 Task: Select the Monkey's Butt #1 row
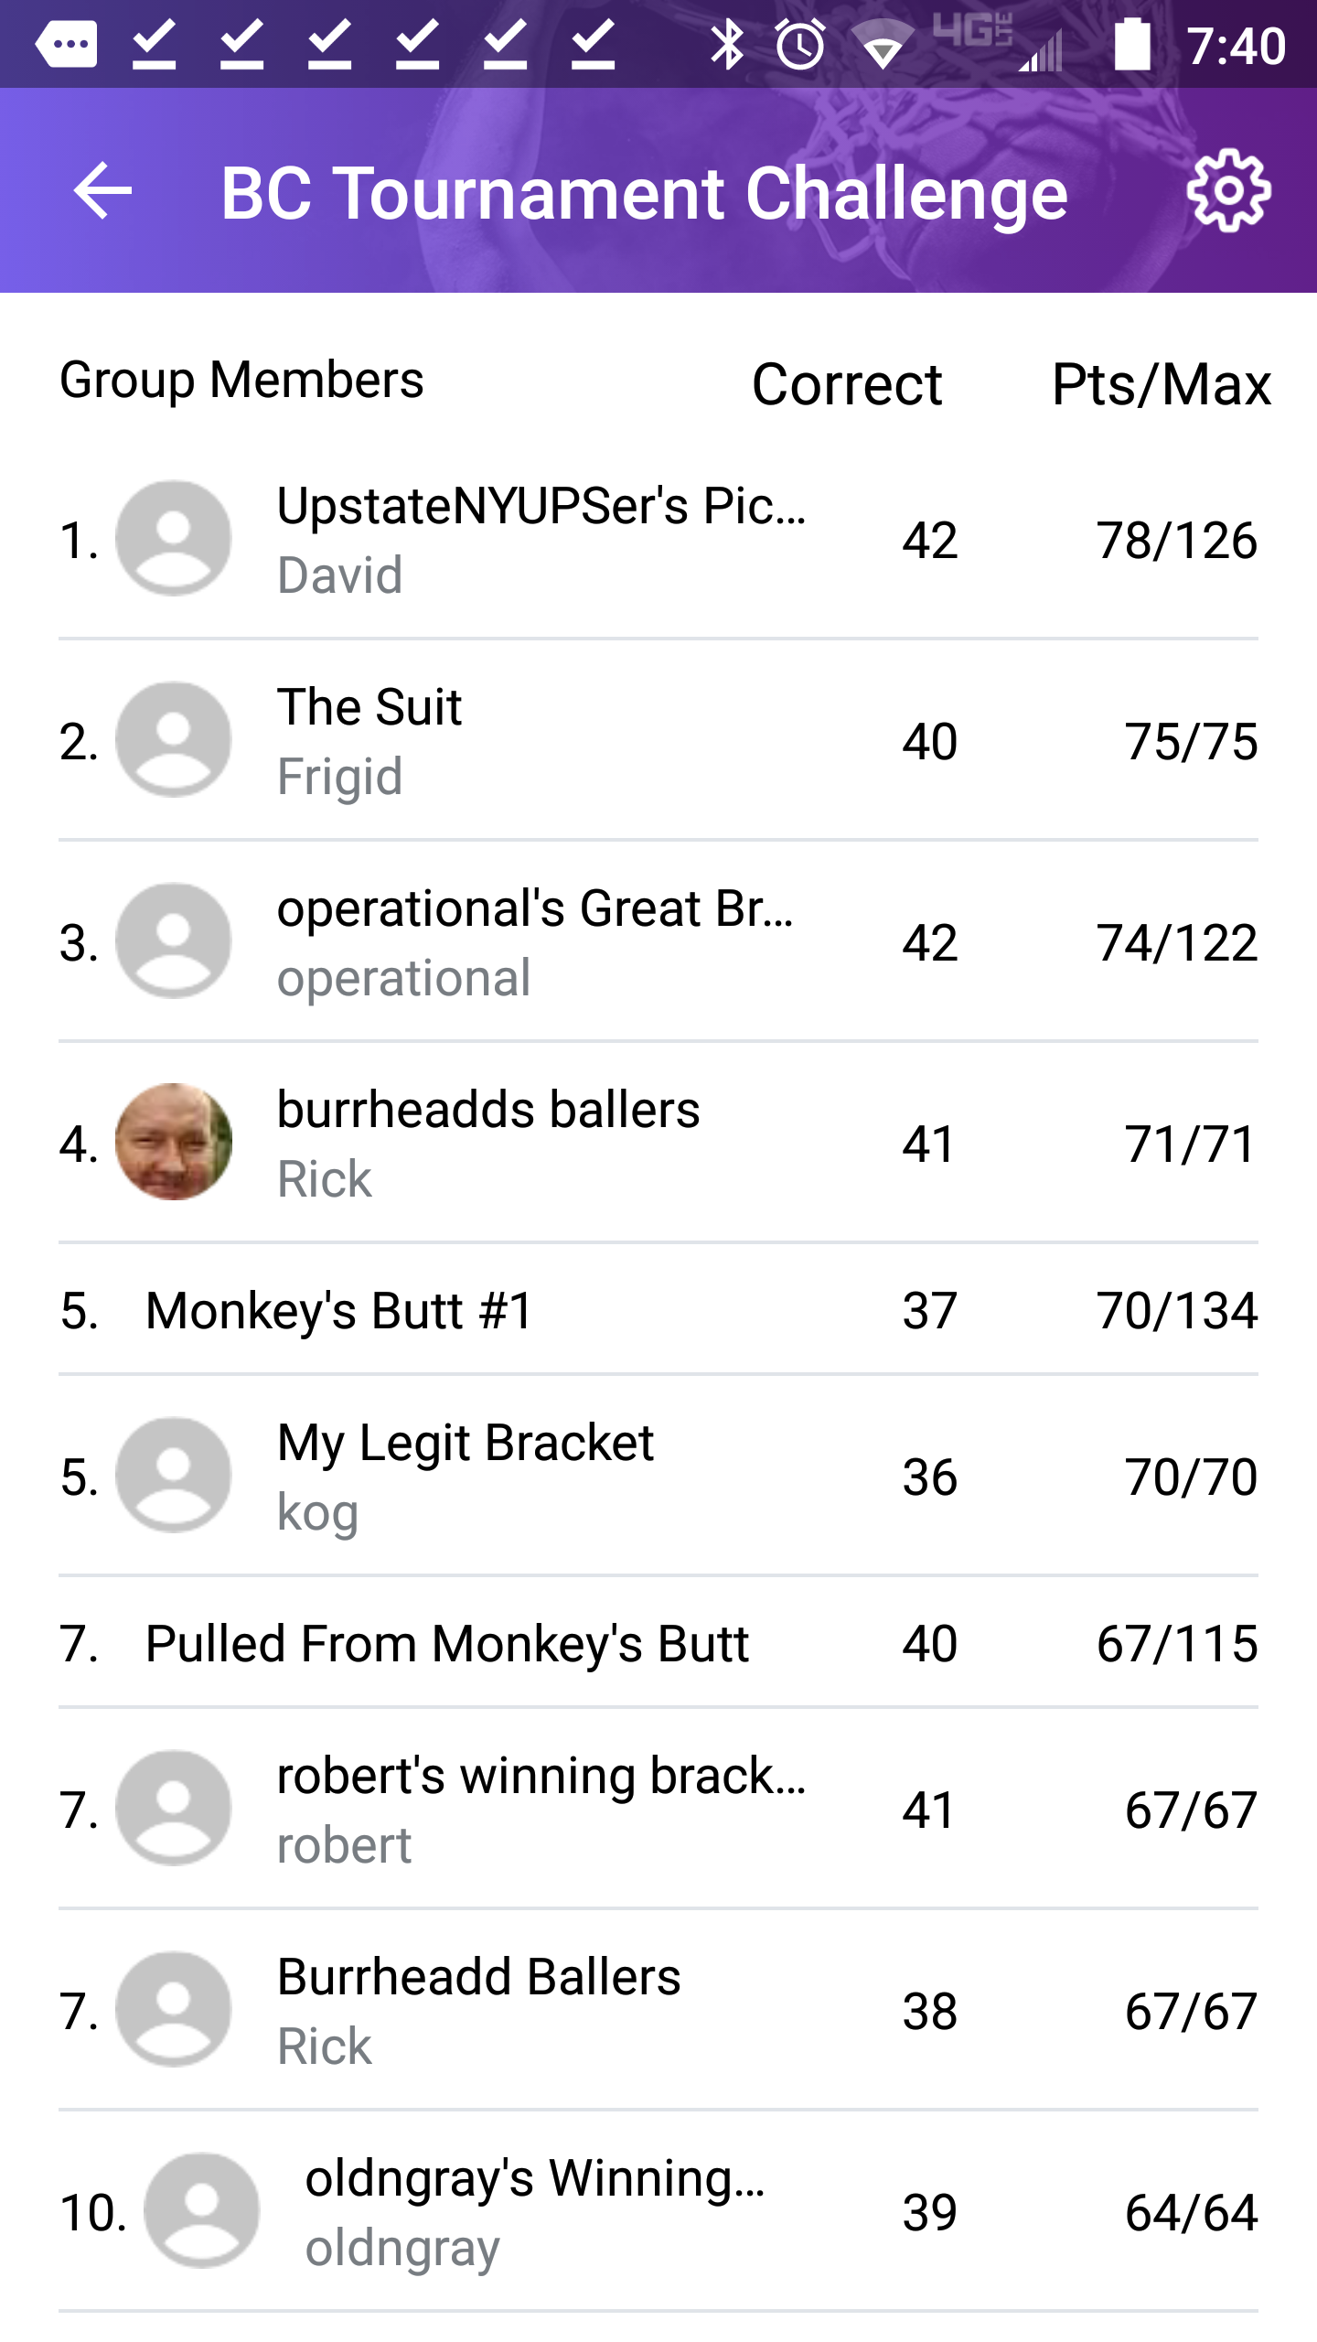(658, 1309)
